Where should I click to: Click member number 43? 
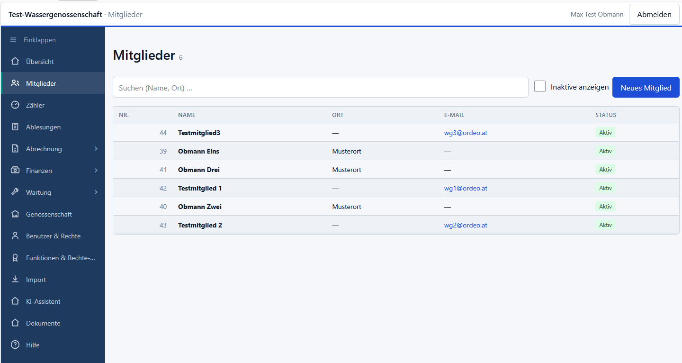(163, 225)
